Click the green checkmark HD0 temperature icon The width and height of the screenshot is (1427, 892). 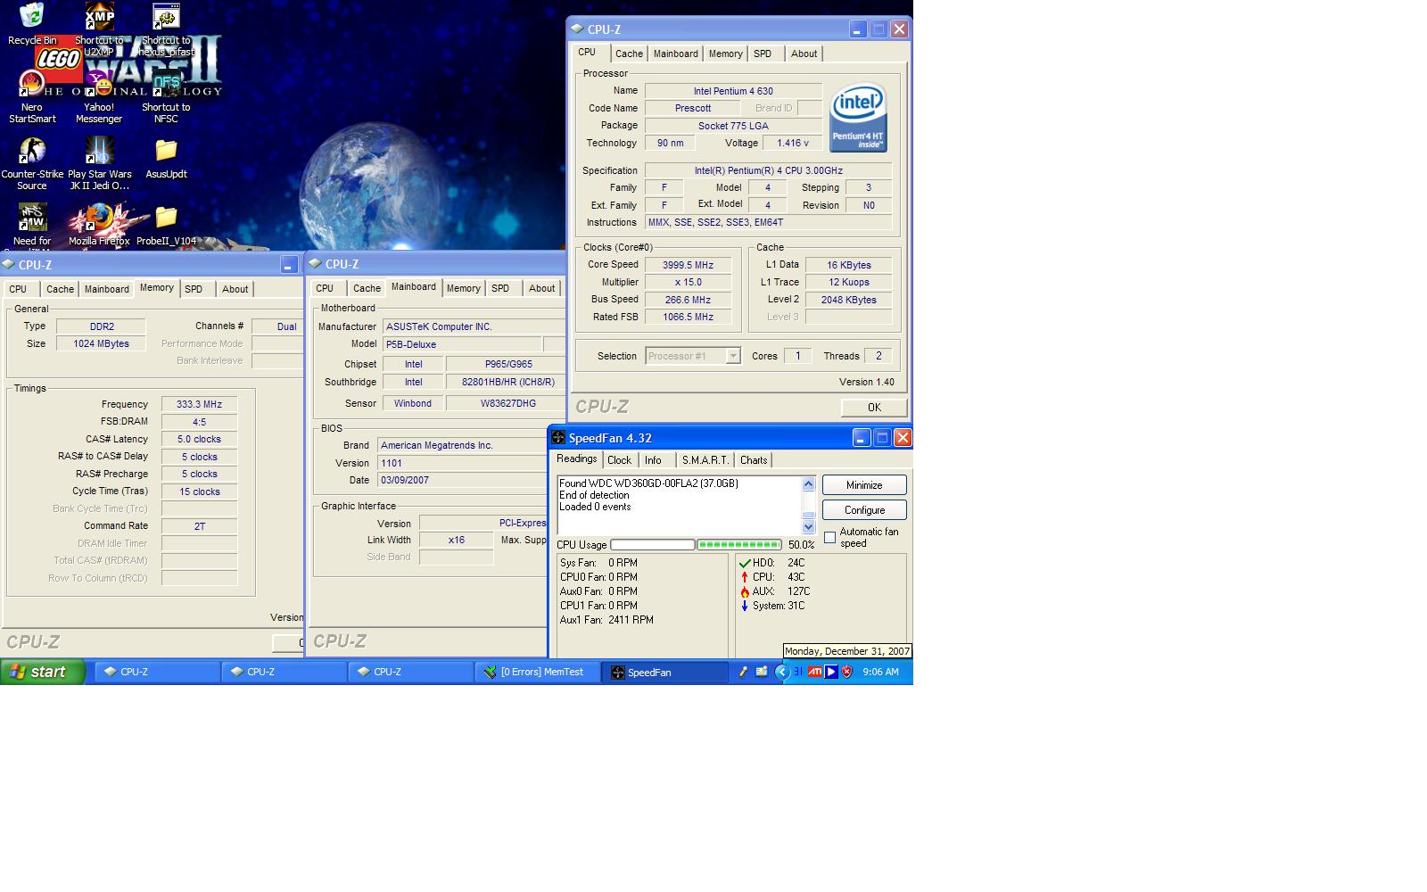745,563
